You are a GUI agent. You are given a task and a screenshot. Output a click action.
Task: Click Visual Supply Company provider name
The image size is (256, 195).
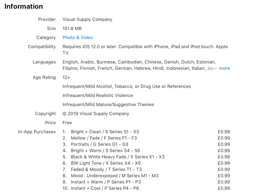click(87, 20)
